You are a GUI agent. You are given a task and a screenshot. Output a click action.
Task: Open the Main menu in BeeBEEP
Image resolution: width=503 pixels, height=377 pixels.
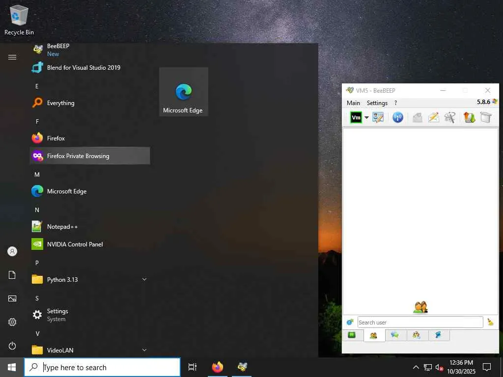[x=353, y=103]
